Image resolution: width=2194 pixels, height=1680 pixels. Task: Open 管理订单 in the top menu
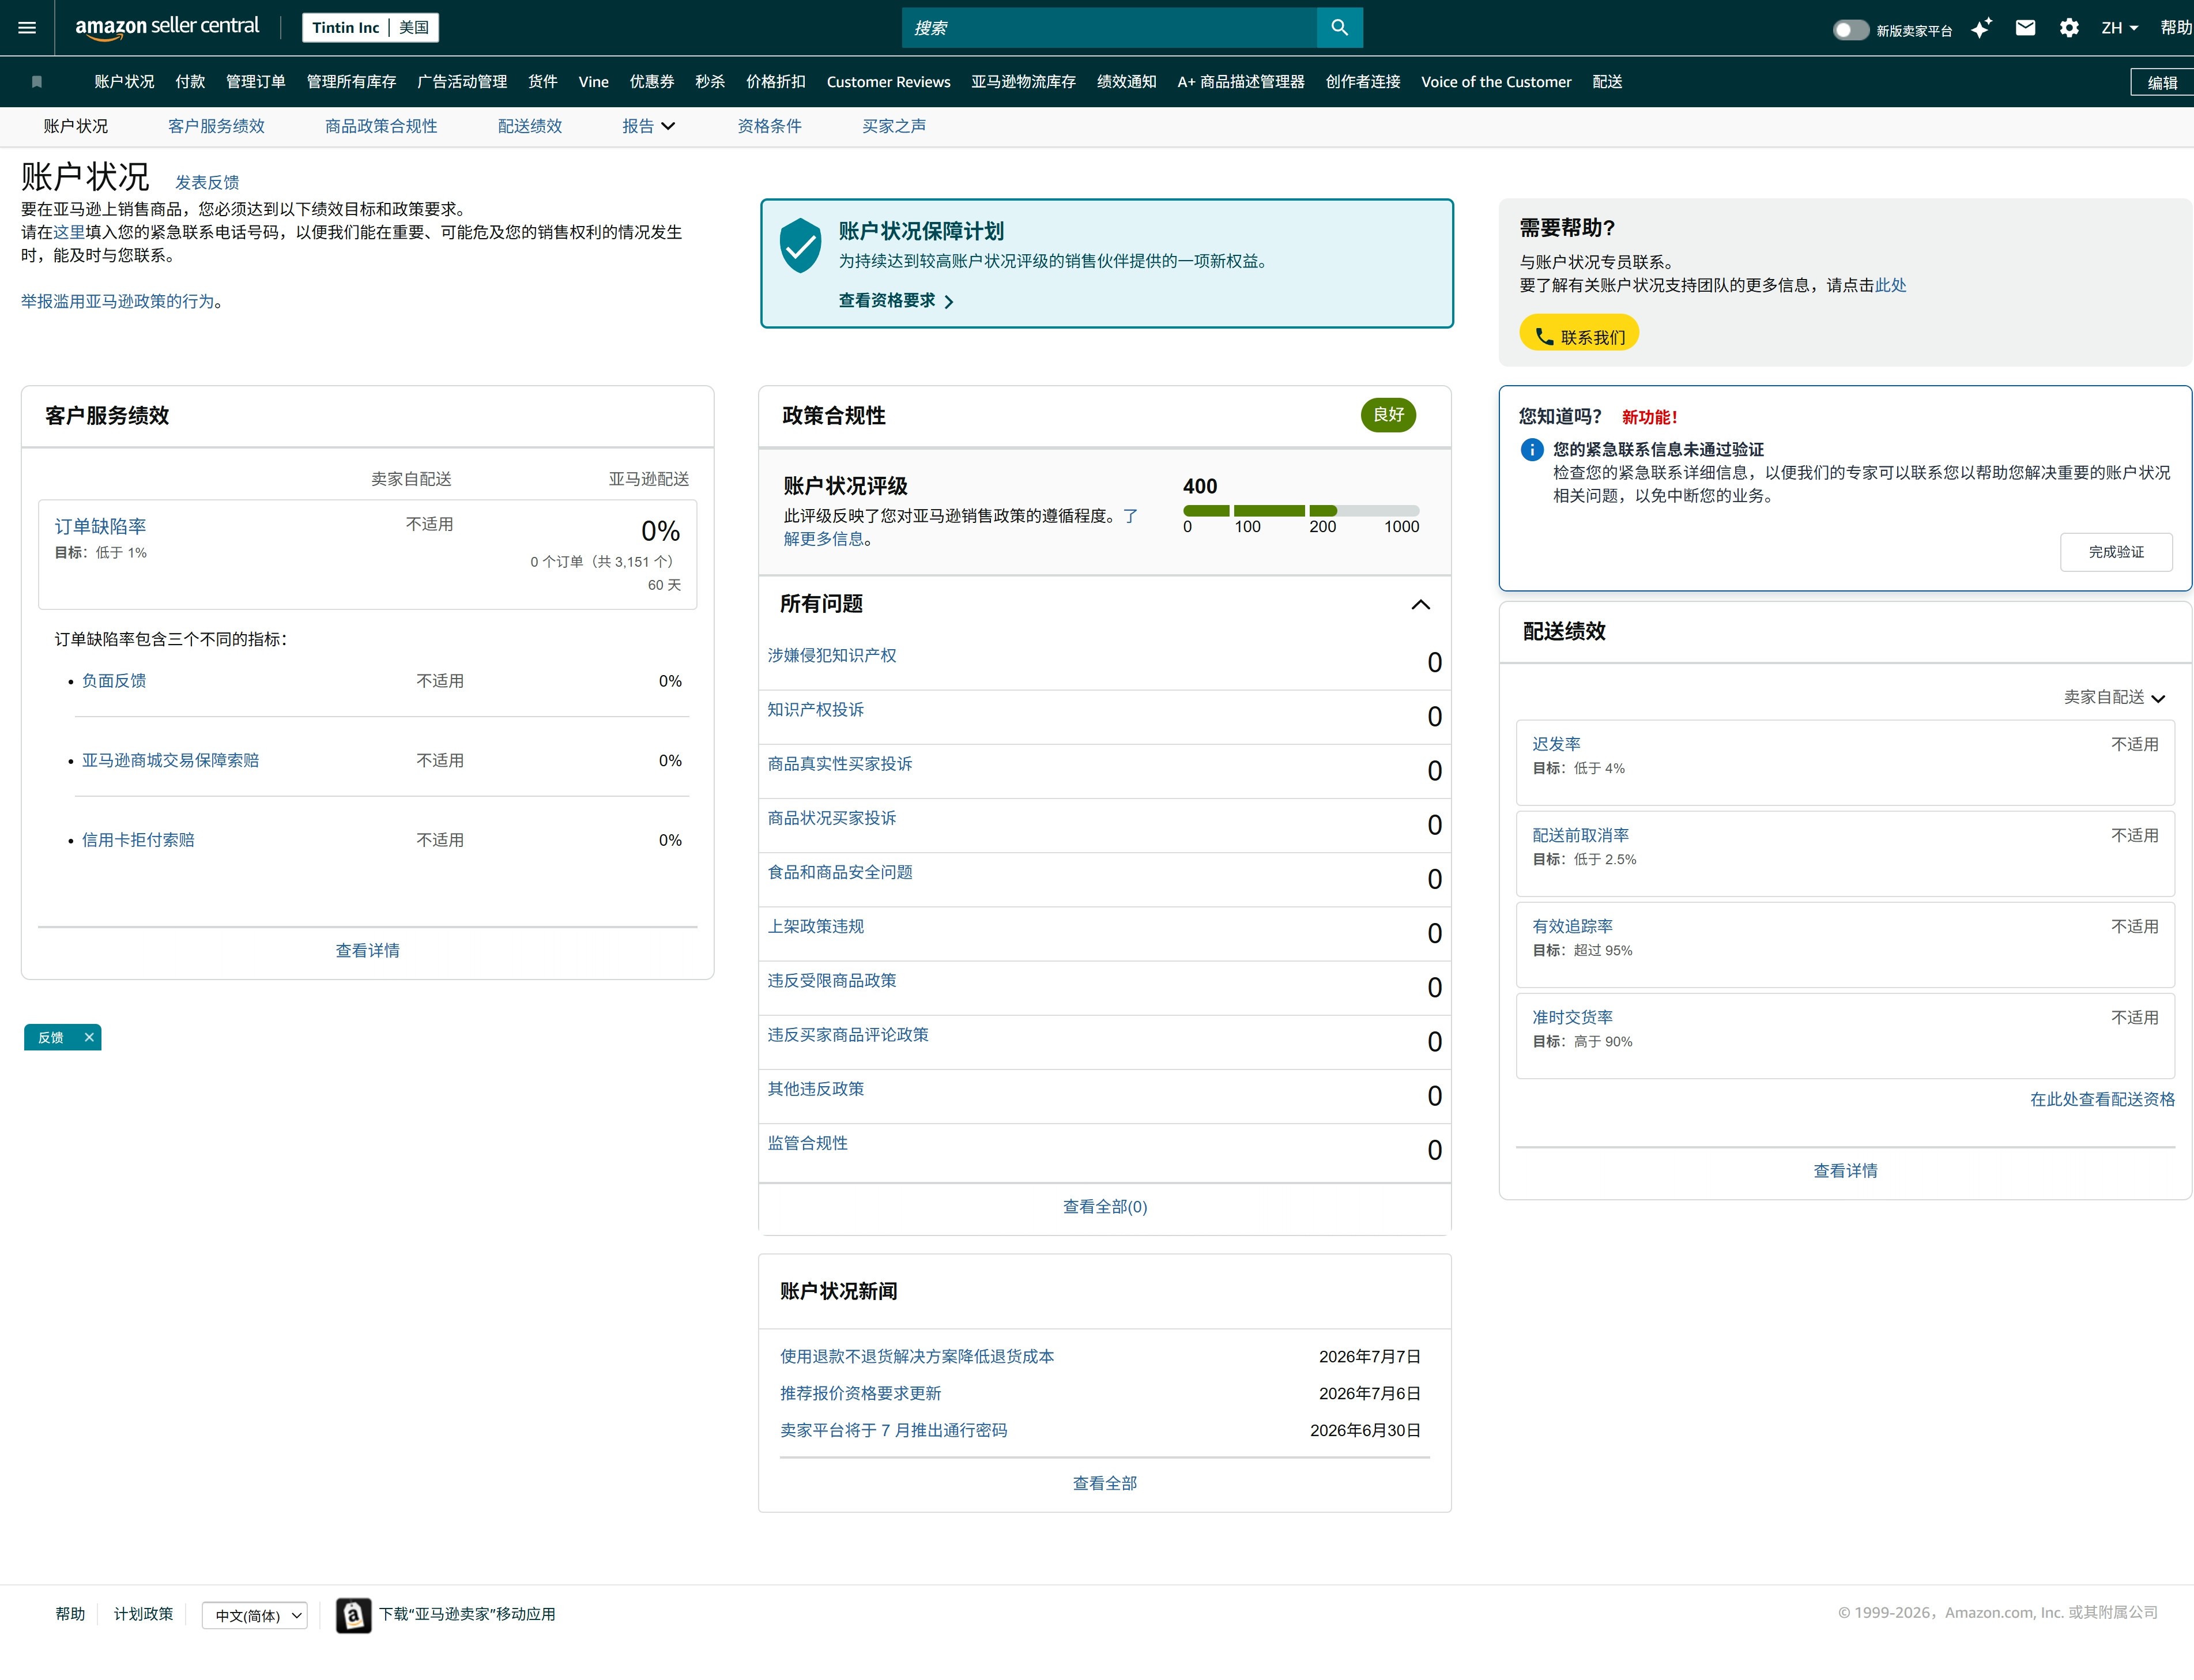pos(256,82)
